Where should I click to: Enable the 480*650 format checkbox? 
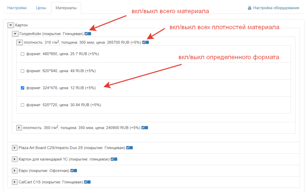point(22,54)
